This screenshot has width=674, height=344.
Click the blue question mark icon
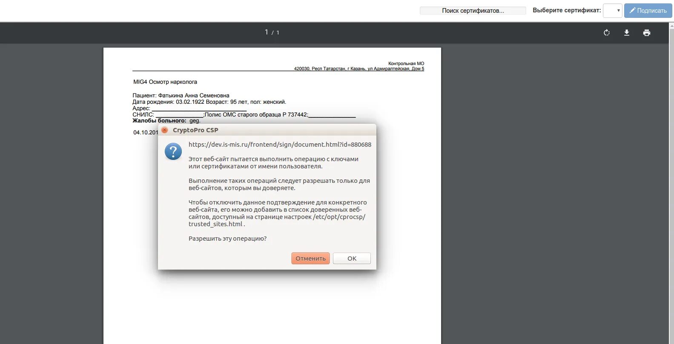pyautogui.click(x=173, y=151)
